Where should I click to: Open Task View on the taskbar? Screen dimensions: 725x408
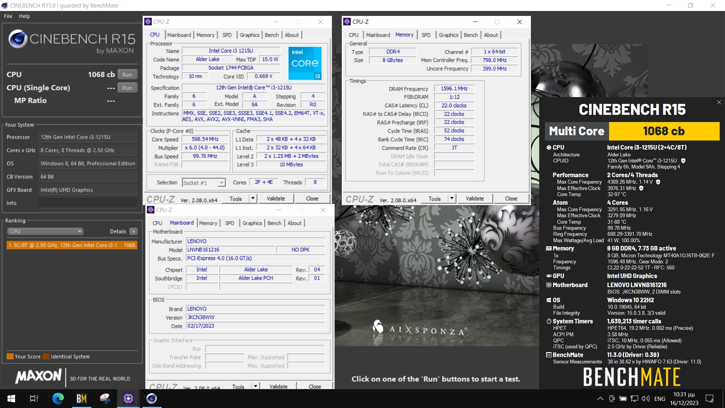tap(34, 399)
